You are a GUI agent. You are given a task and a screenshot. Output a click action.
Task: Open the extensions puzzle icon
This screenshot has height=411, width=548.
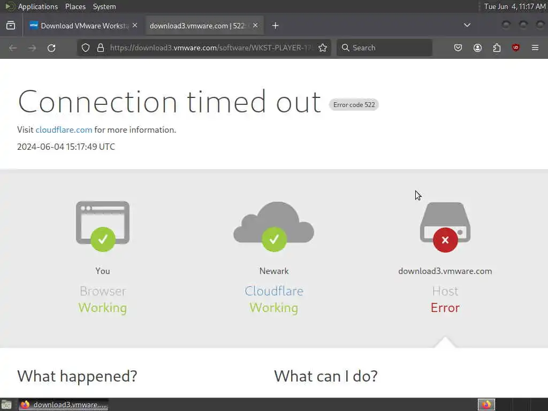click(x=497, y=48)
